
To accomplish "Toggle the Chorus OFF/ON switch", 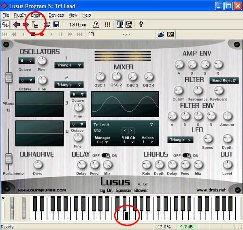I will (x=187, y=155).
